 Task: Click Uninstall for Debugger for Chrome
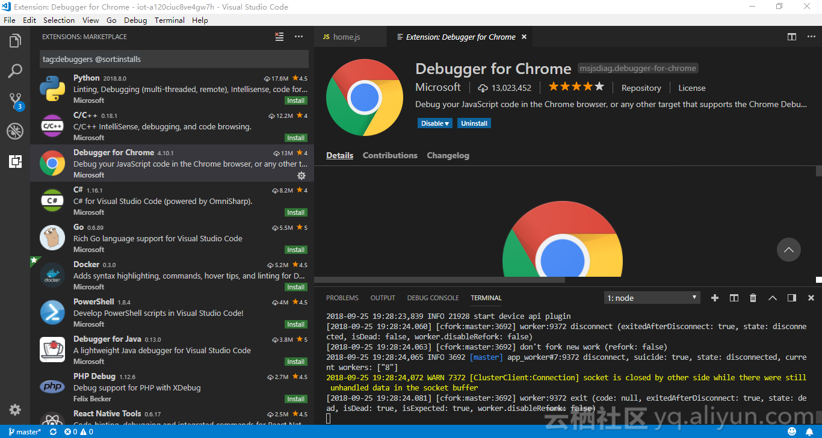474,123
